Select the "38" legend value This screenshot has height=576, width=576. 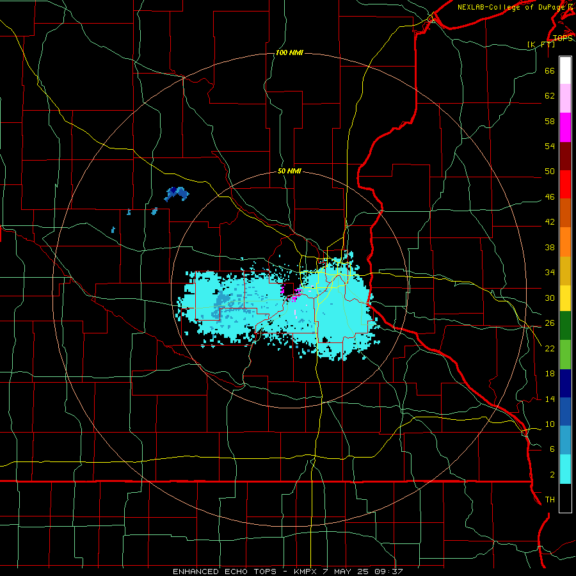pos(550,248)
